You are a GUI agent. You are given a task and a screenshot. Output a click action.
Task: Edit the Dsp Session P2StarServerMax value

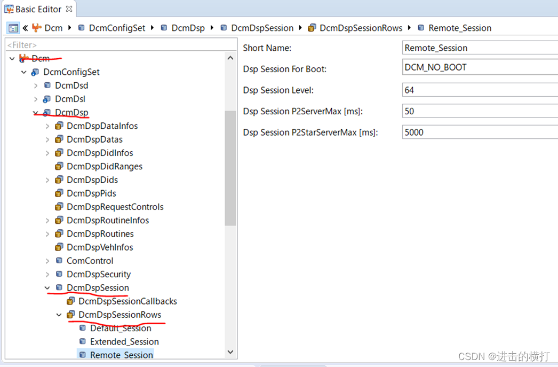(480, 132)
